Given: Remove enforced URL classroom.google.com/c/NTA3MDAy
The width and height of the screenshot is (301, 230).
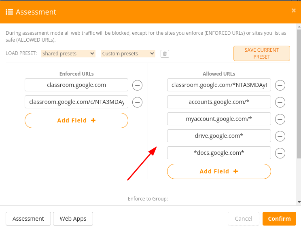Looking at the screenshot, I should coord(137,102).
